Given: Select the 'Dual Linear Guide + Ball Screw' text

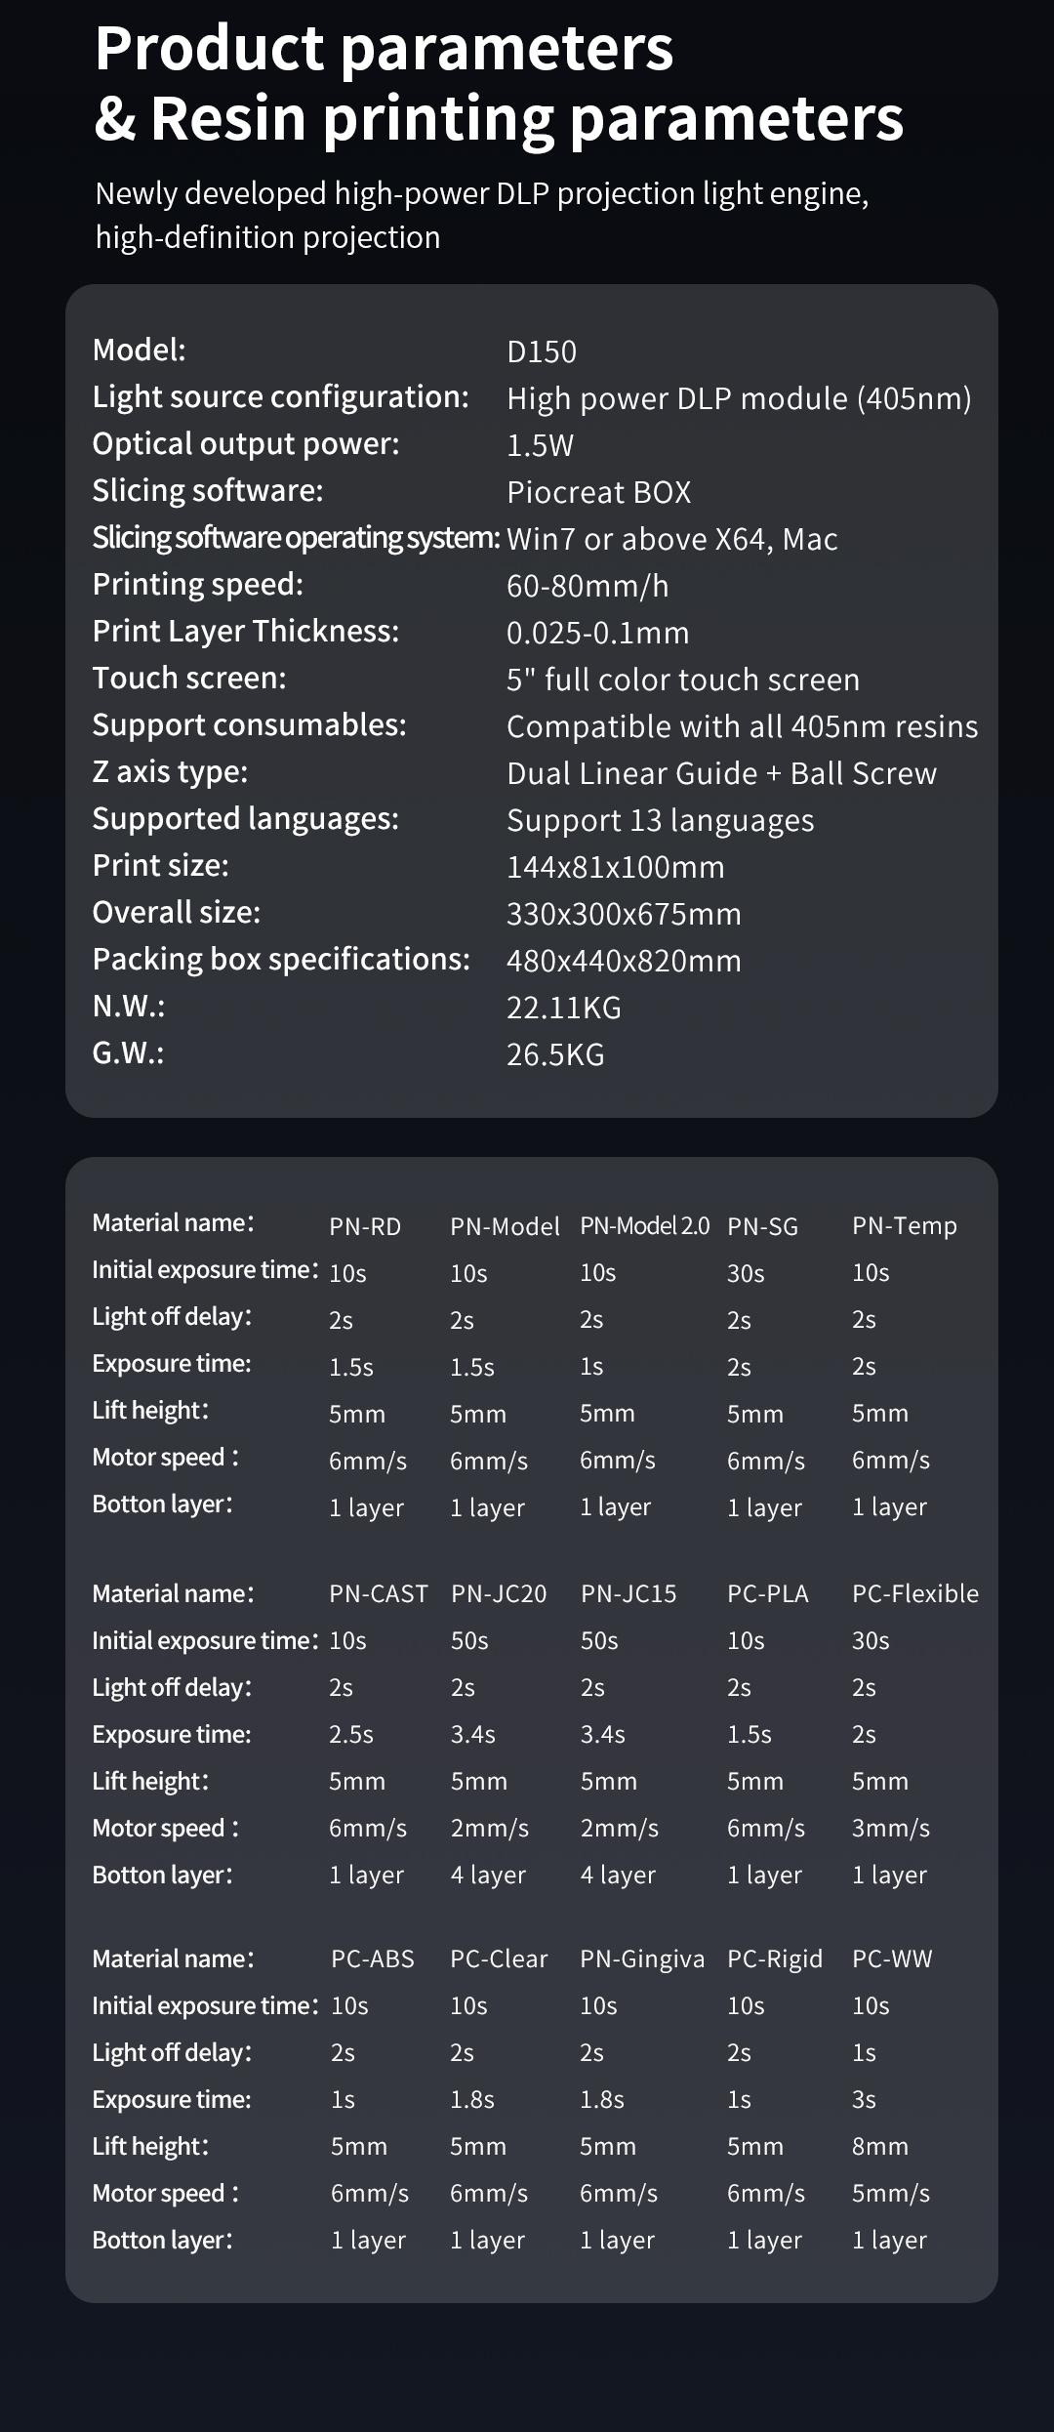Looking at the screenshot, I should tap(721, 773).
